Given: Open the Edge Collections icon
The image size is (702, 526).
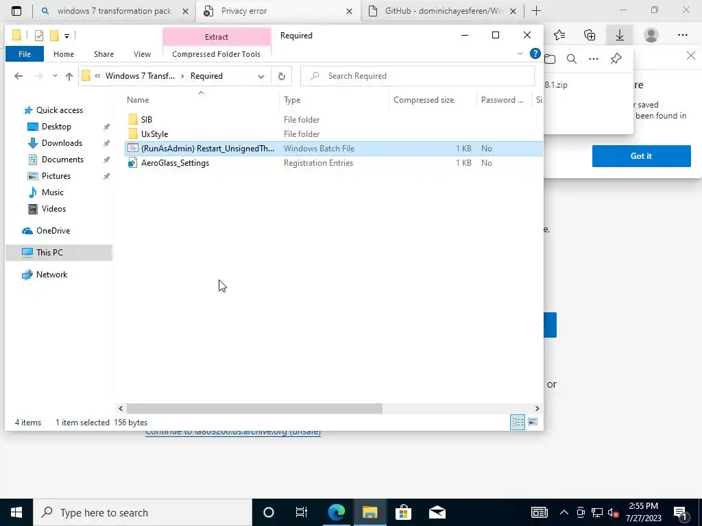Looking at the screenshot, I should coord(590,35).
